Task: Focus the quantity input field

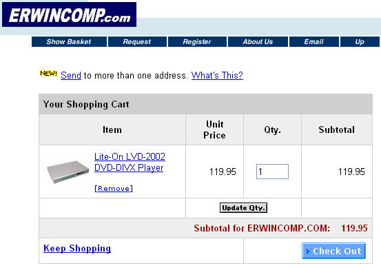Action: click(x=272, y=172)
